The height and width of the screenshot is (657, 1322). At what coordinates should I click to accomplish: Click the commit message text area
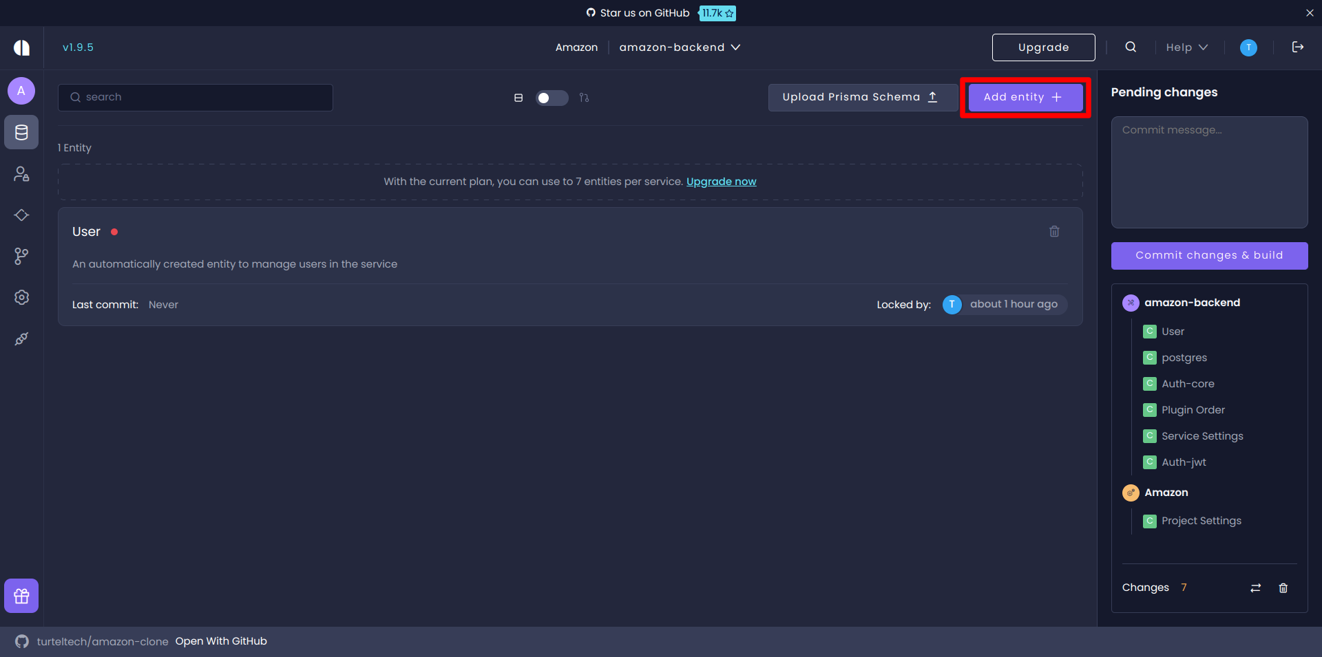(1209, 172)
